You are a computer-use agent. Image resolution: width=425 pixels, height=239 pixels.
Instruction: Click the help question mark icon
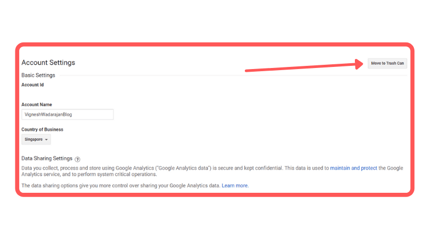coord(78,159)
